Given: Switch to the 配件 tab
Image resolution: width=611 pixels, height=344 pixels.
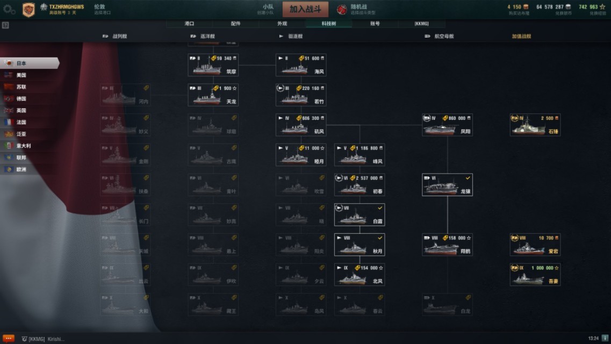Looking at the screenshot, I should (236, 24).
